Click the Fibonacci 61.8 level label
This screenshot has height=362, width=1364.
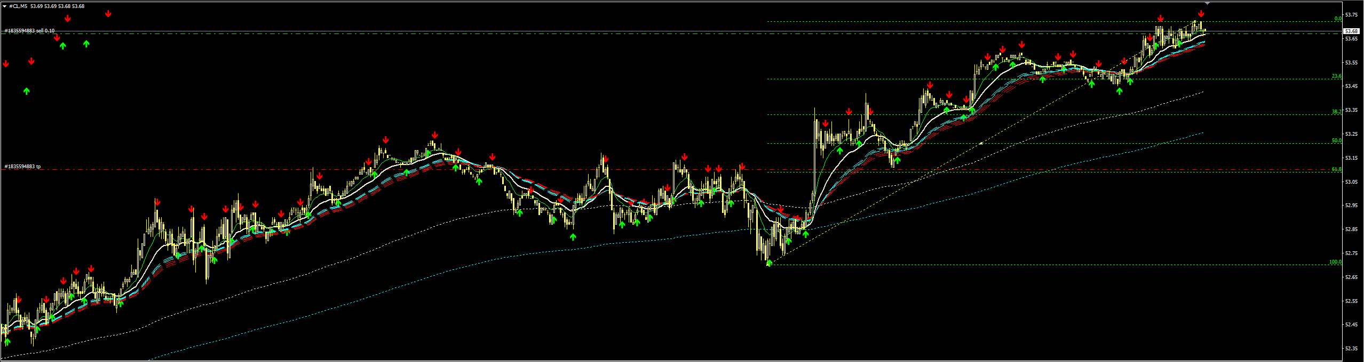click(x=1336, y=169)
